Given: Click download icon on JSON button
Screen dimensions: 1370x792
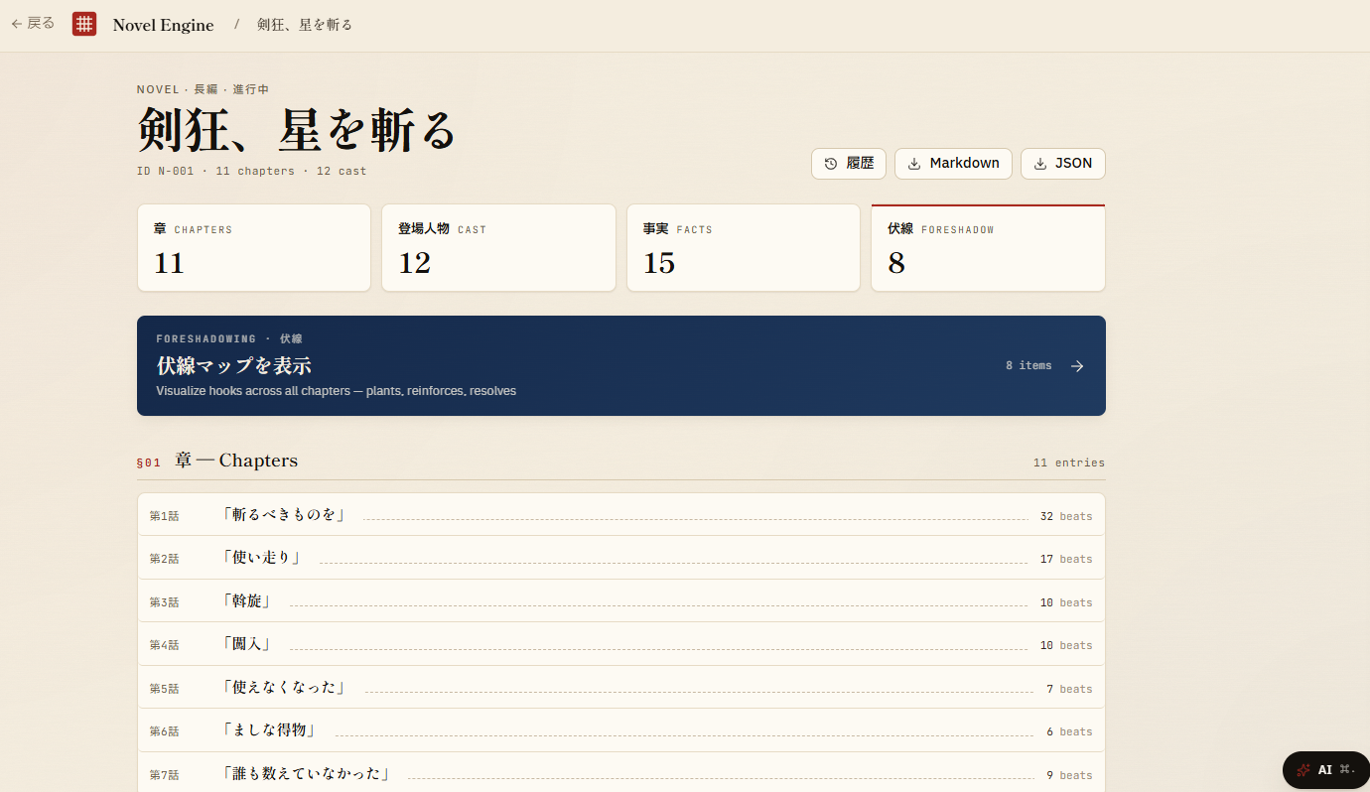Looking at the screenshot, I should point(1040,164).
